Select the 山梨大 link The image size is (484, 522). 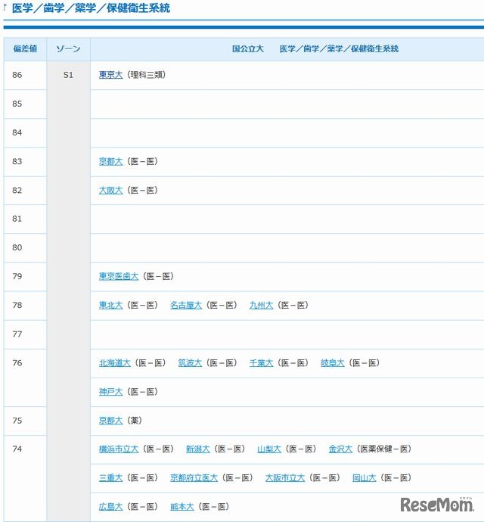(269, 449)
